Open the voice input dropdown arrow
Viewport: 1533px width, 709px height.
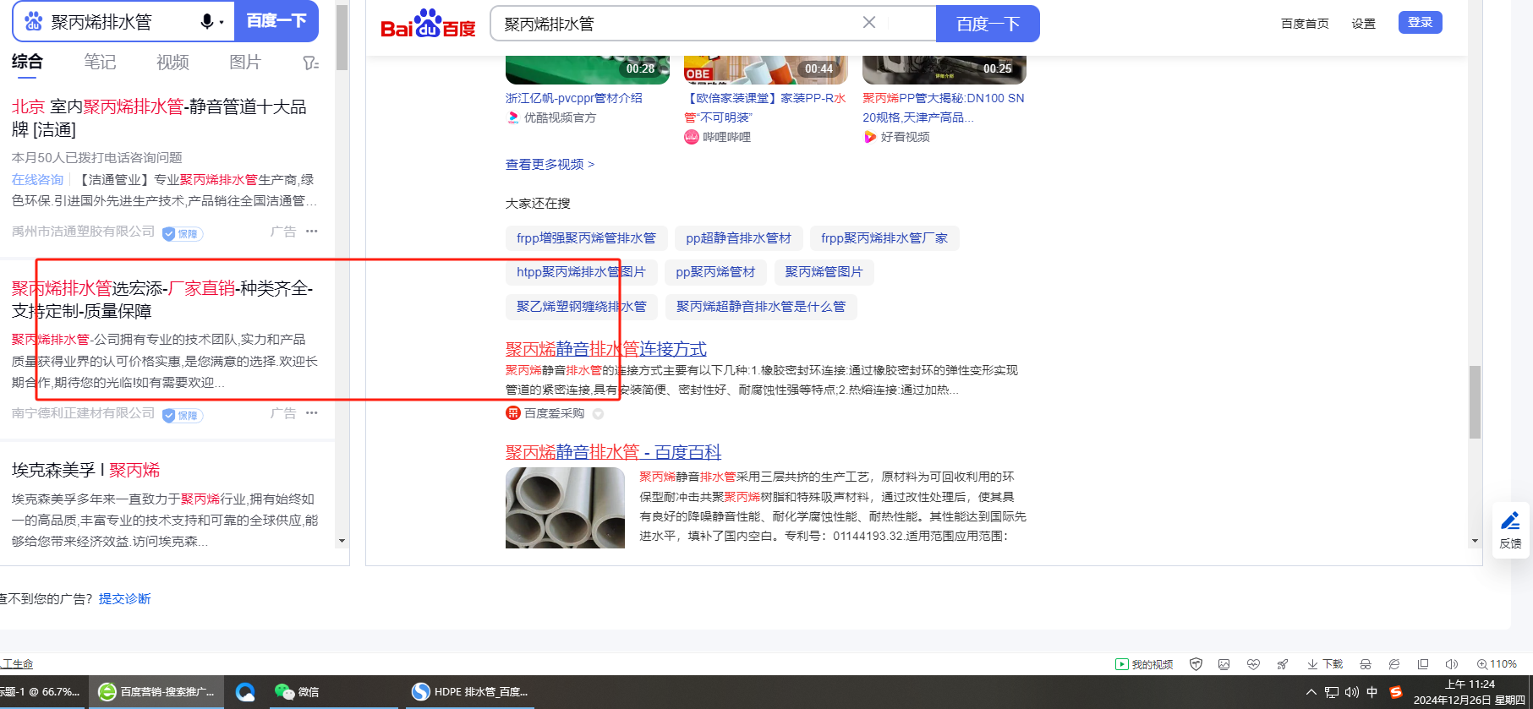[x=222, y=22]
